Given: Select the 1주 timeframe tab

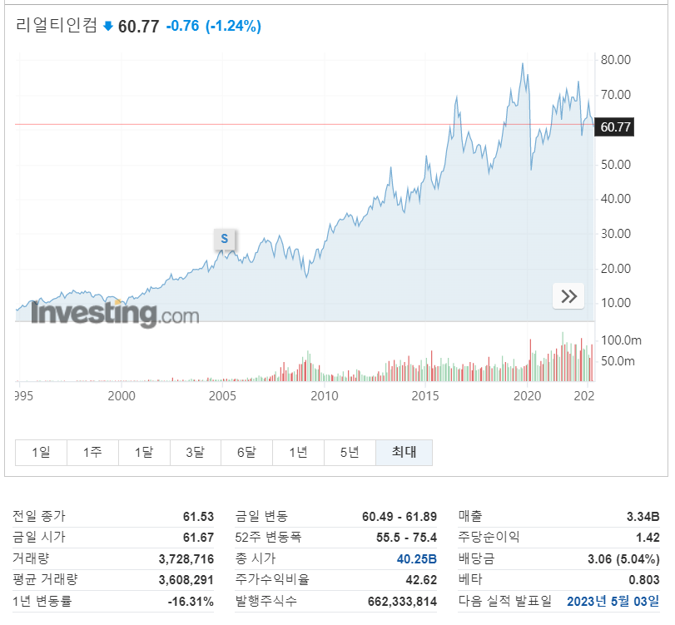Looking at the screenshot, I should (92, 452).
